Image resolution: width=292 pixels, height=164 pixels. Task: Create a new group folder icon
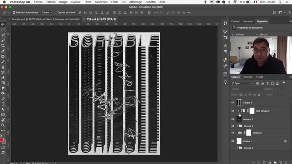[x=275, y=163]
